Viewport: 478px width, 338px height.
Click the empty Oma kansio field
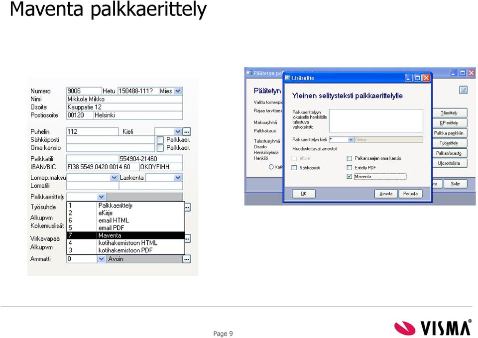point(111,148)
